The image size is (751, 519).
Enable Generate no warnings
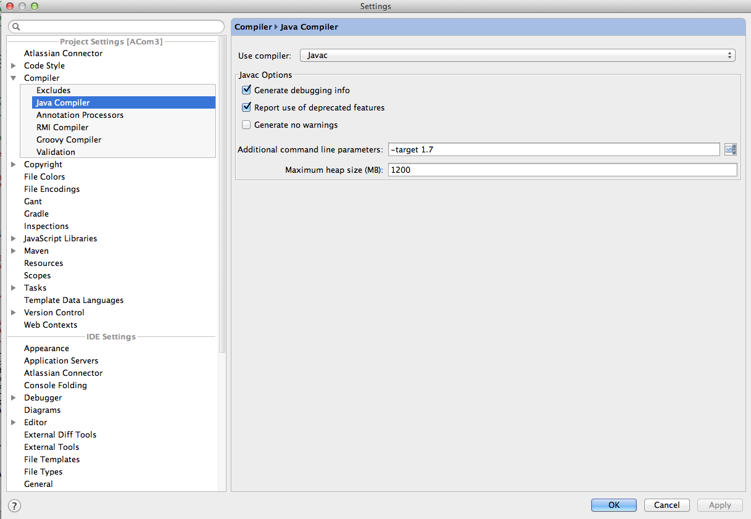click(x=246, y=125)
